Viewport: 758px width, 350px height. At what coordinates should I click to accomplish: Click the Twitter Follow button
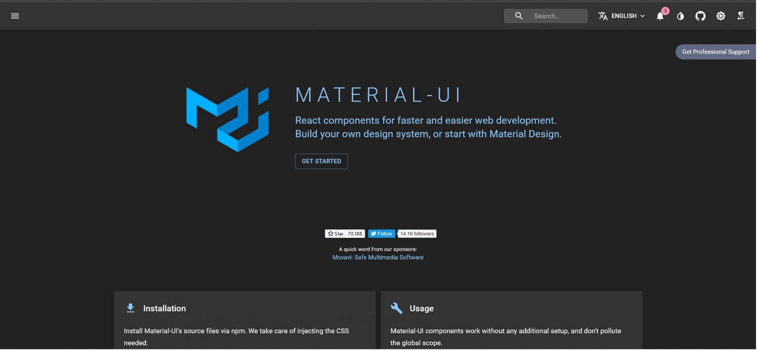[x=381, y=234]
